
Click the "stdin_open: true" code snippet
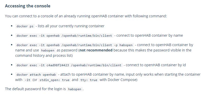coord(55,80)
